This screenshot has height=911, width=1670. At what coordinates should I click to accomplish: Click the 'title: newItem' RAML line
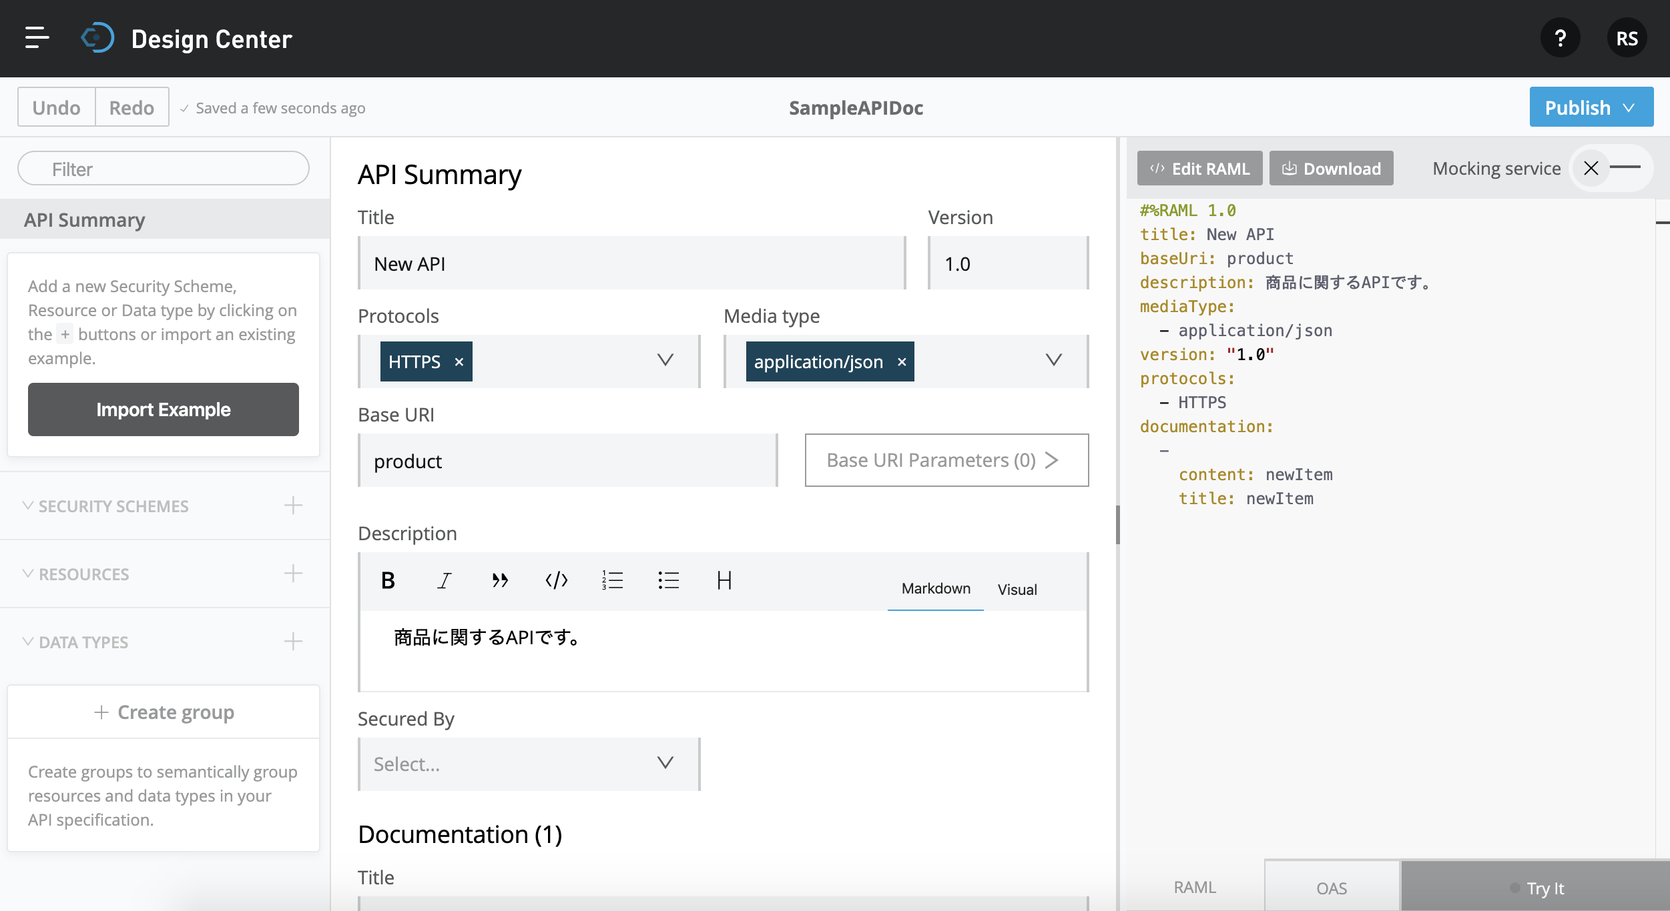point(1245,498)
